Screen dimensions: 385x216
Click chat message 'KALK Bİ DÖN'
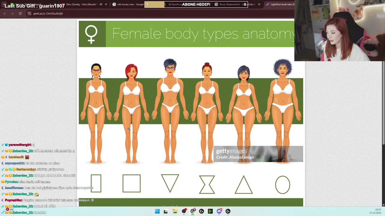pyautogui.click(x=45, y=206)
